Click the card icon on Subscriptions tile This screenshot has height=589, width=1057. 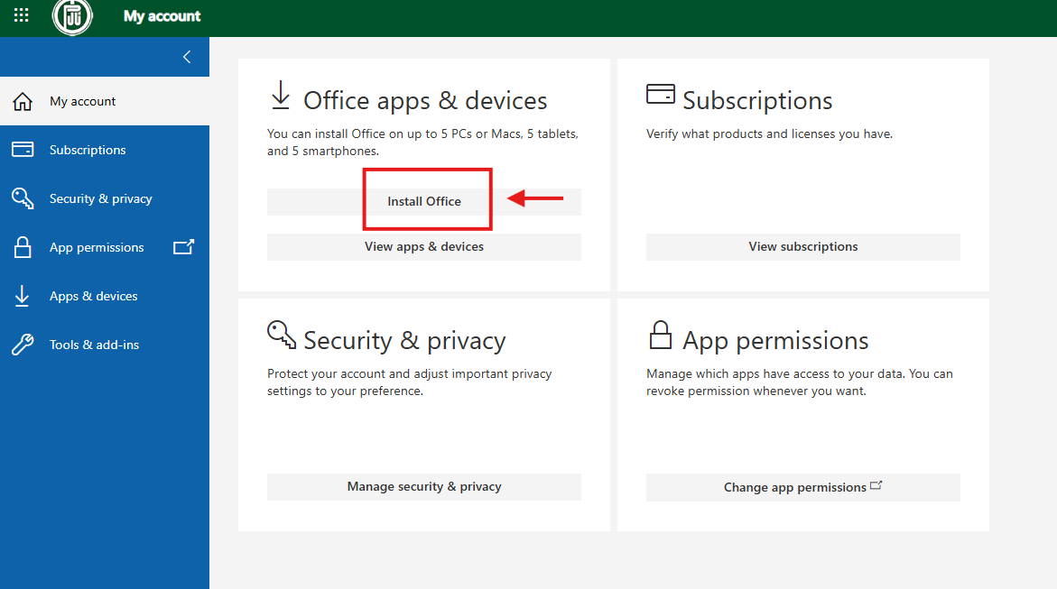[660, 94]
